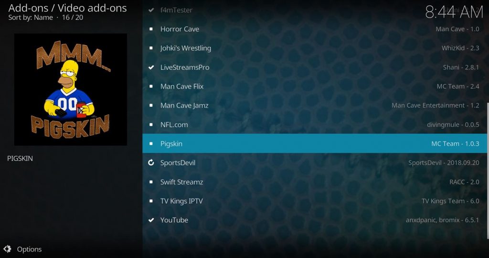
Task: Open the Options gear icon
Action: [7, 249]
